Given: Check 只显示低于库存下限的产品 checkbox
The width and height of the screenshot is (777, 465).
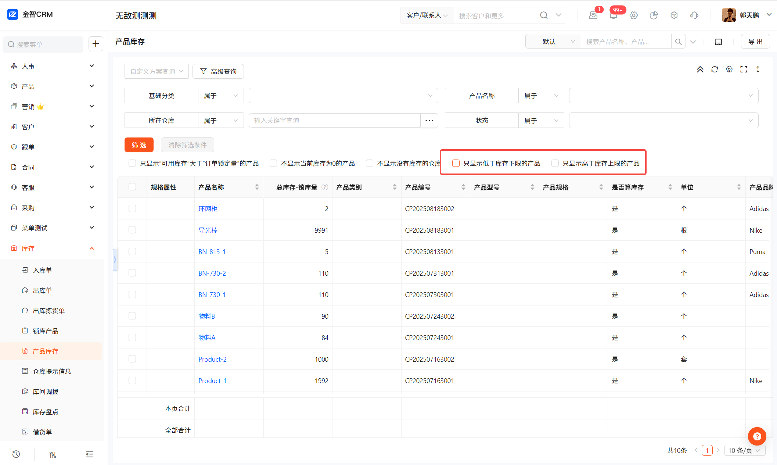Looking at the screenshot, I should click(456, 163).
